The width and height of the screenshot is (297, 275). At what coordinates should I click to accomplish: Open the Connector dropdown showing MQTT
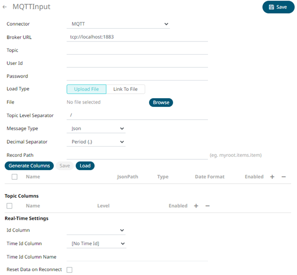coord(118,24)
